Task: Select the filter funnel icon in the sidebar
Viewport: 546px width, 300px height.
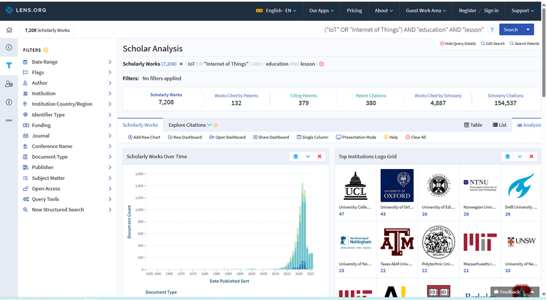Action: coord(9,65)
